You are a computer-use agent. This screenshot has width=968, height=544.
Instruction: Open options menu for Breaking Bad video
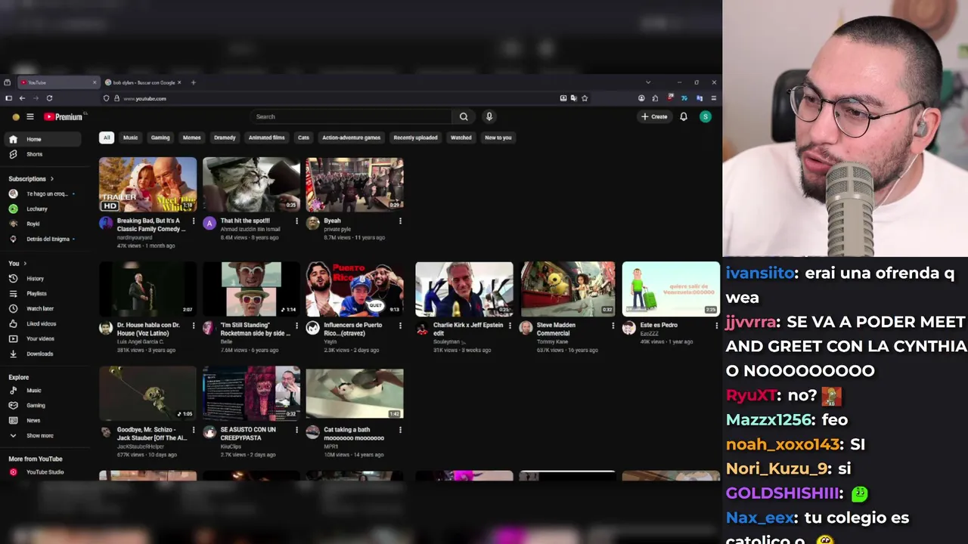coord(193,221)
